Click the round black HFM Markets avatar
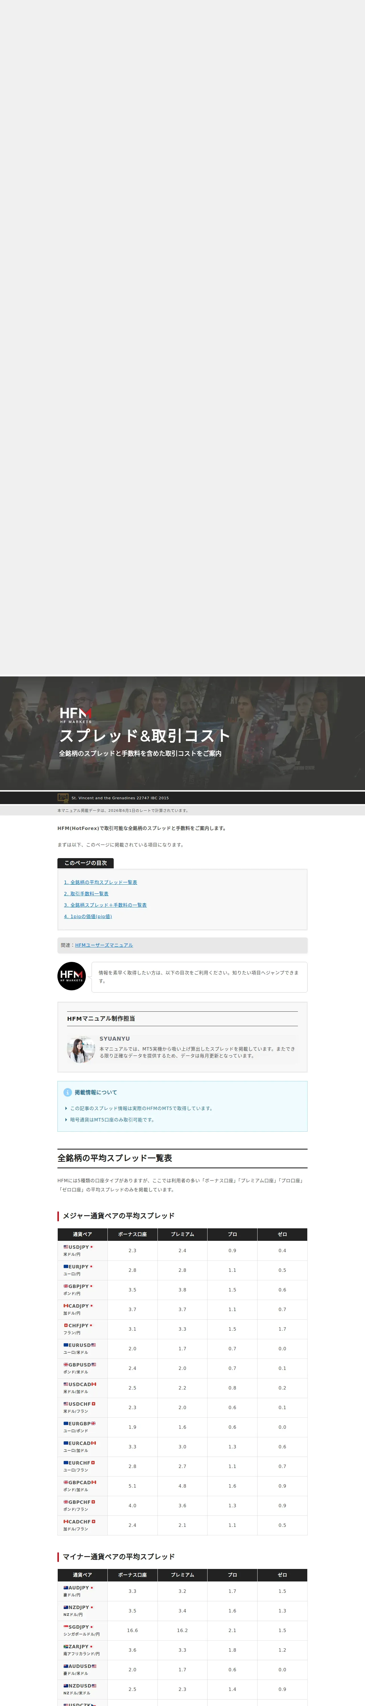Image resolution: width=365 pixels, height=1706 pixels. [x=72, y=976]
